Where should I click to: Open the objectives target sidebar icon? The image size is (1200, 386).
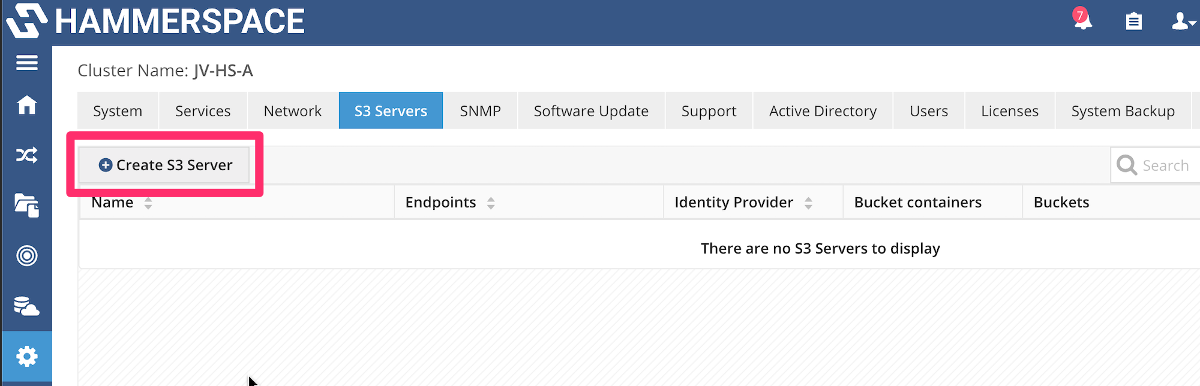tap(27, 256)
